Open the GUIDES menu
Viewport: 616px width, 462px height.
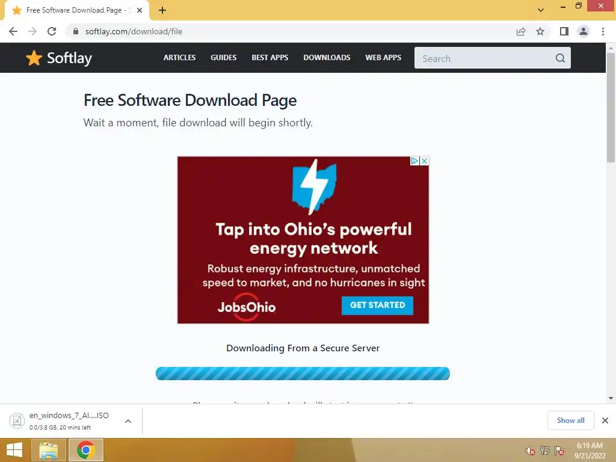pos(224,58)
